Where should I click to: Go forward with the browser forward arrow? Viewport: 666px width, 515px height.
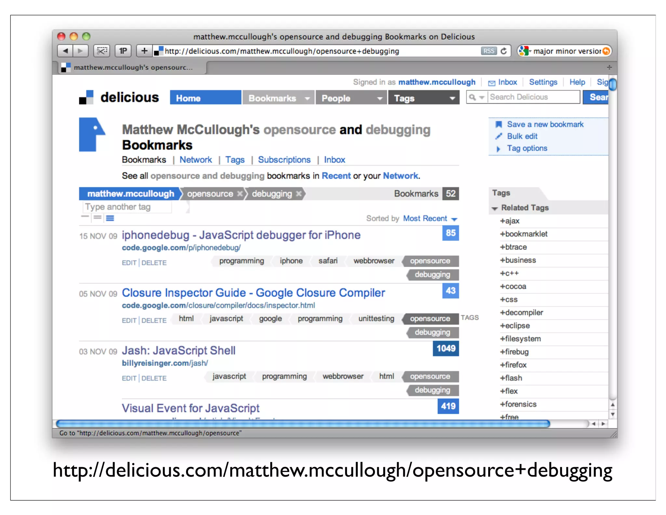tap(80, 51)
